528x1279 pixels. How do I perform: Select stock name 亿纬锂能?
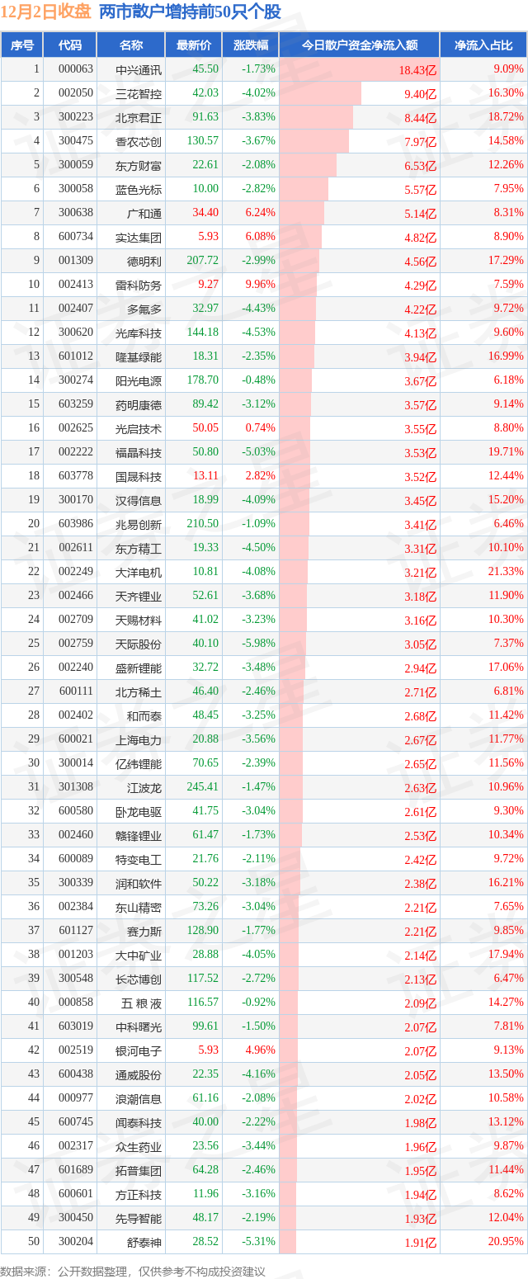pos(139,763)
